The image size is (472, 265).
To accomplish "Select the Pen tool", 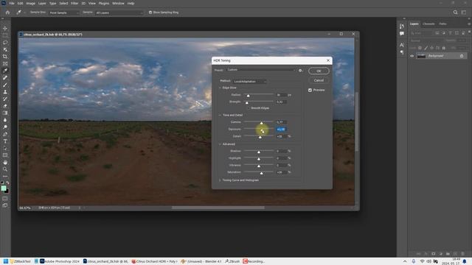I will (5, 134).
